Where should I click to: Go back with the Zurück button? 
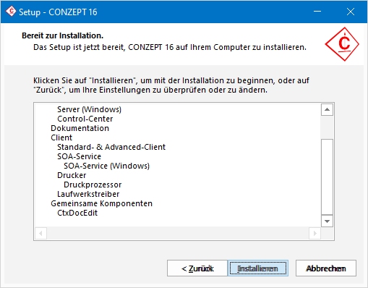tap(197, 268)
